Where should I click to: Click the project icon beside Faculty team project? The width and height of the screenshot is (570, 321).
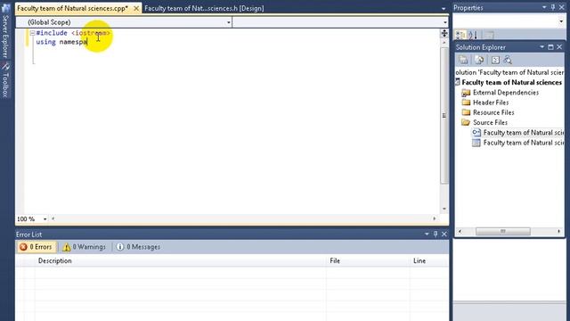(458, 83)
